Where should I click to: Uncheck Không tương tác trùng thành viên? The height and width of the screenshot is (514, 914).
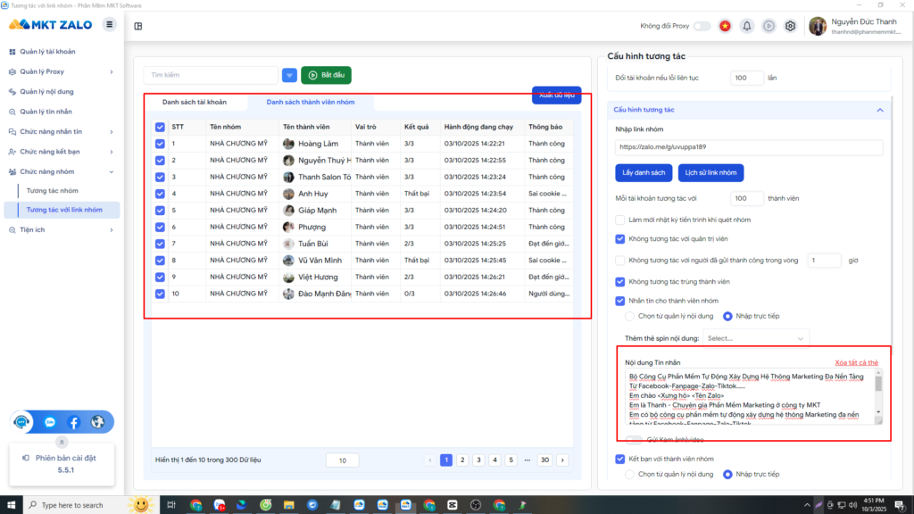[620, 282]
